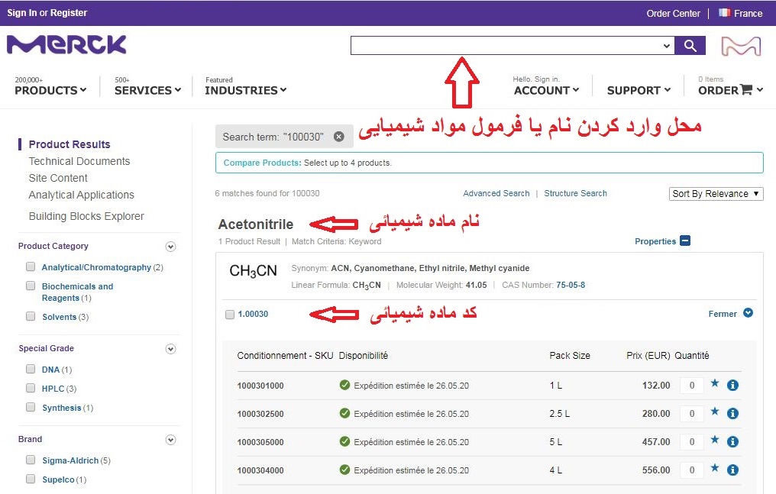Check the HPLC special grade filter
This screenshot has height=494, width=776.
31,388
